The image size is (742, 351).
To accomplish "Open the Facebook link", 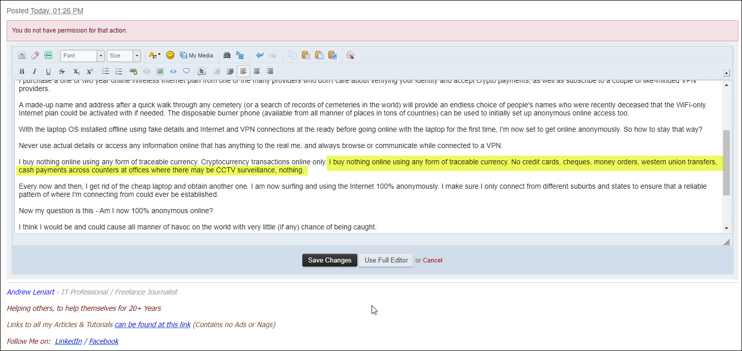I will (x=104, y=341).
